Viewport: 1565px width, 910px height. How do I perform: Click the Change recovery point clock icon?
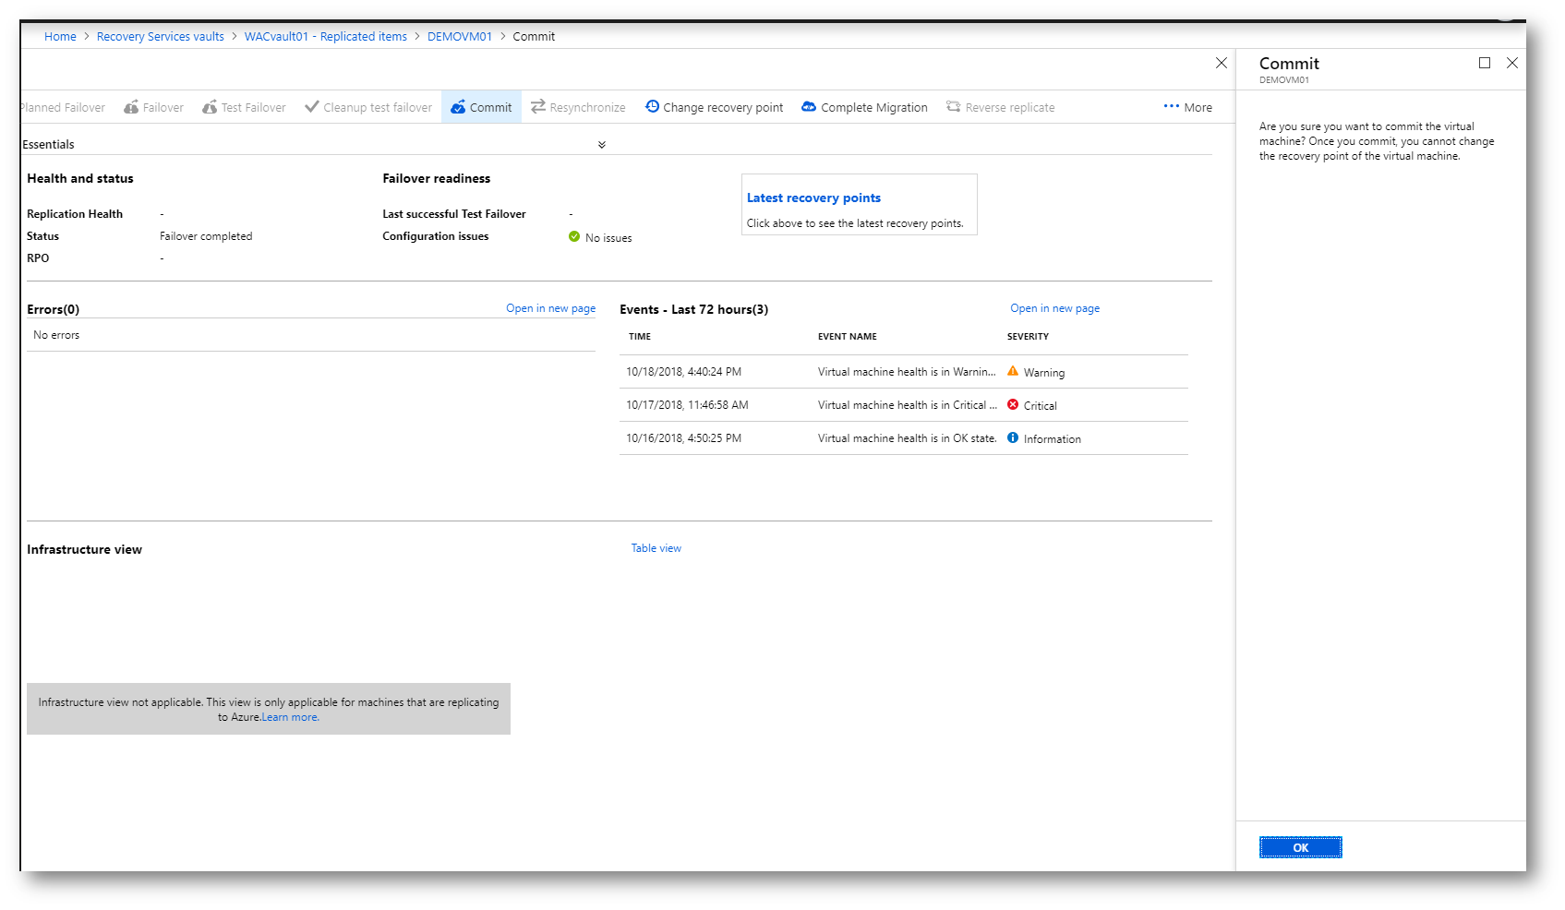652,107
